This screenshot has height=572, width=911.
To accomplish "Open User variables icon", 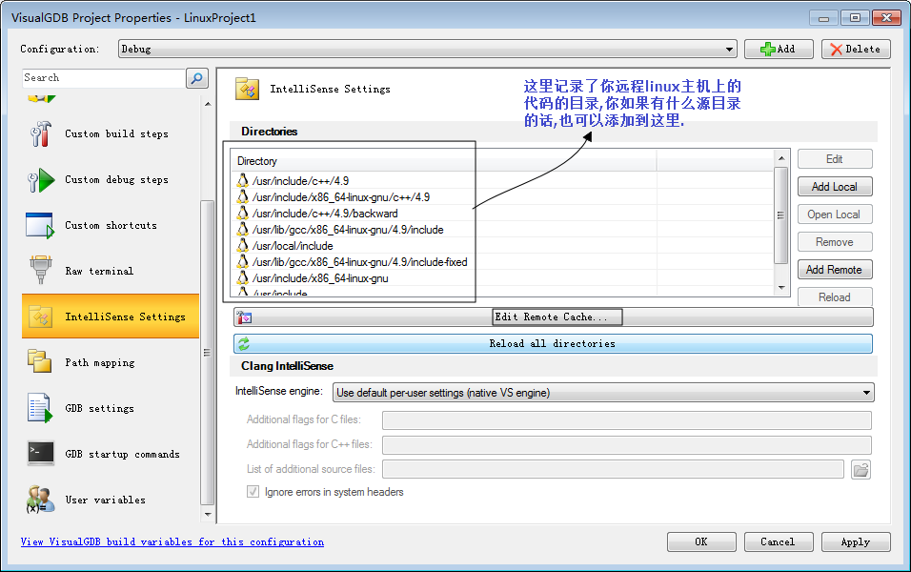I will 40,500.
